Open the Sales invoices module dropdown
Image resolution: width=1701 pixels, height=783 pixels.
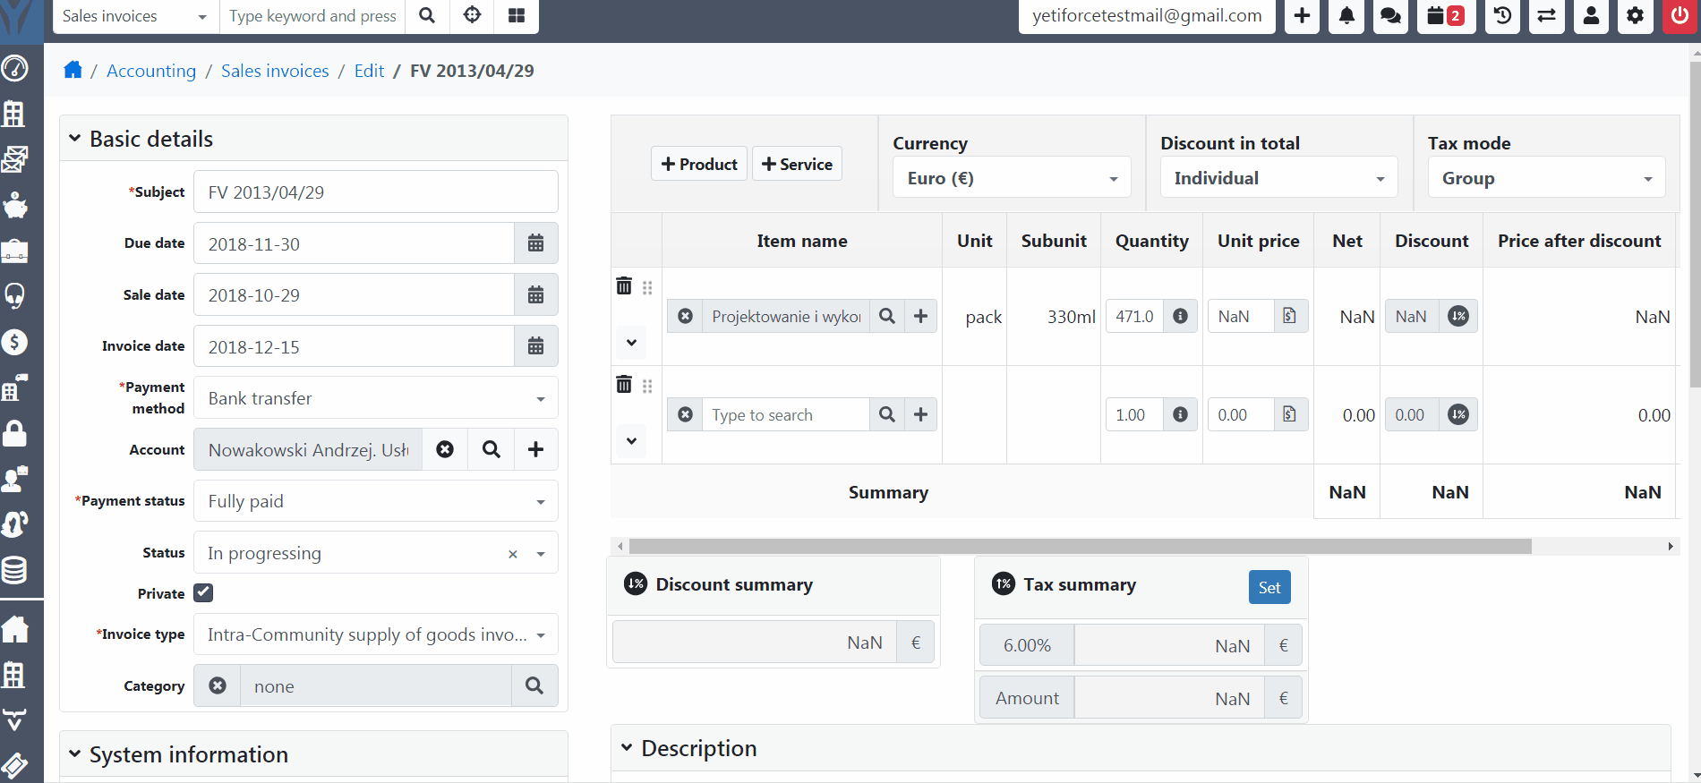pos(136,16)
